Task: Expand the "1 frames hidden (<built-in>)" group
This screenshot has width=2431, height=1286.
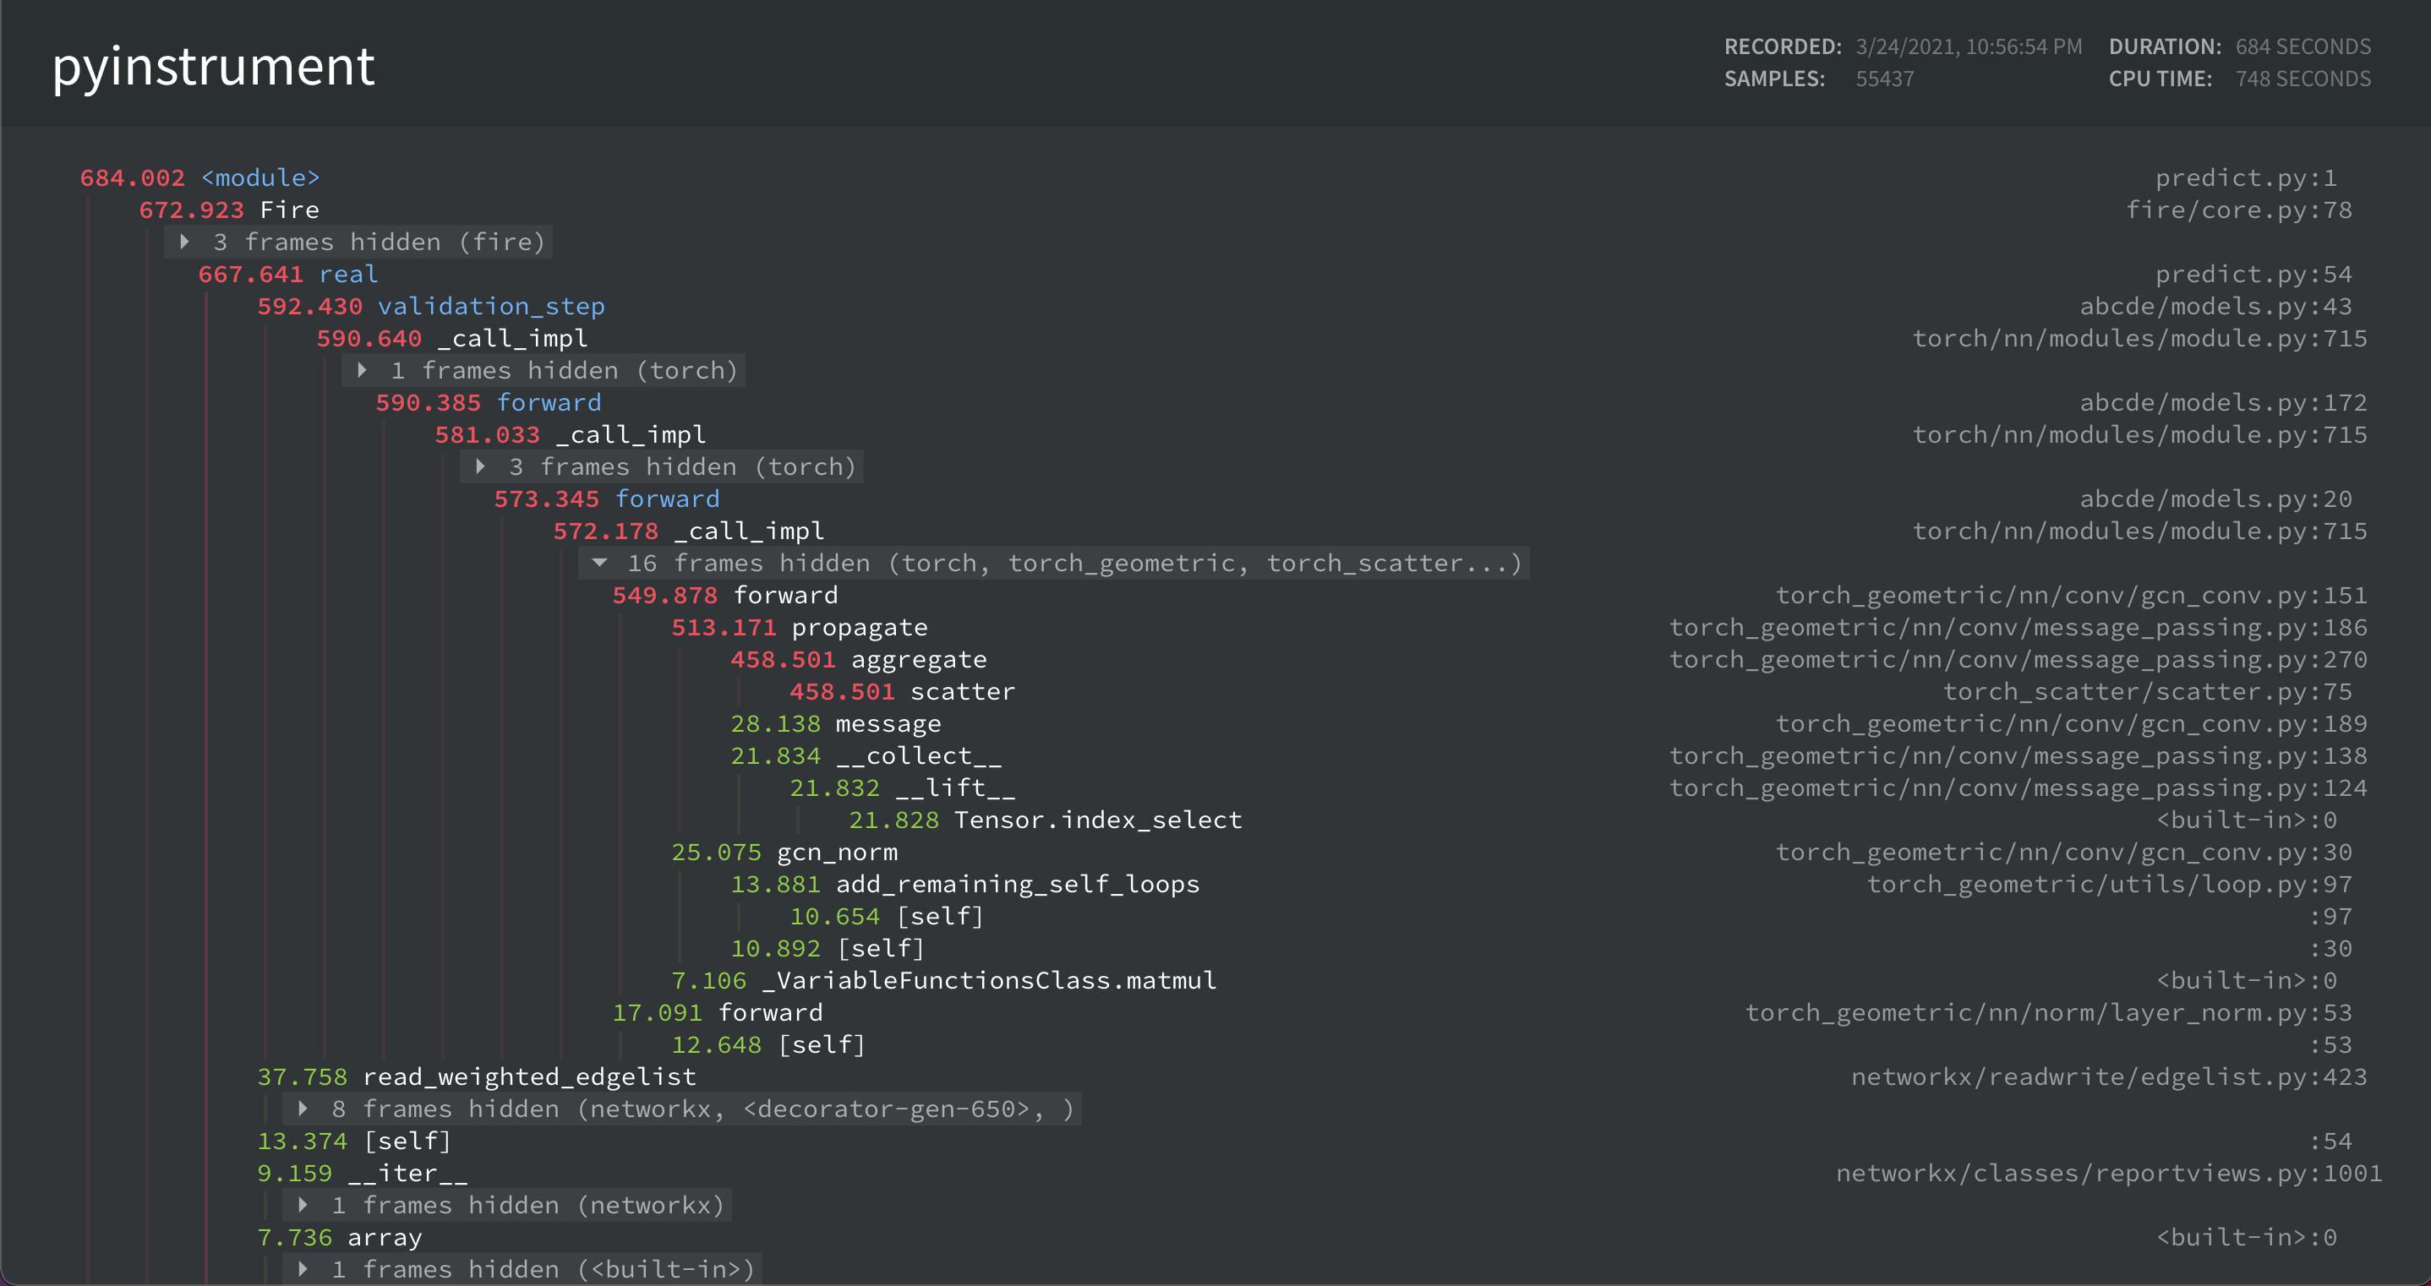Action: click(x=303, y=1269)
